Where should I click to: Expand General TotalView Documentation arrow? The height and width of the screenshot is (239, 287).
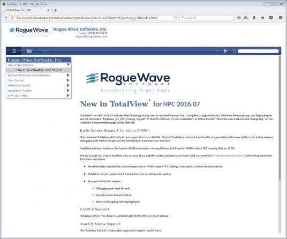[x=68, y=75]
